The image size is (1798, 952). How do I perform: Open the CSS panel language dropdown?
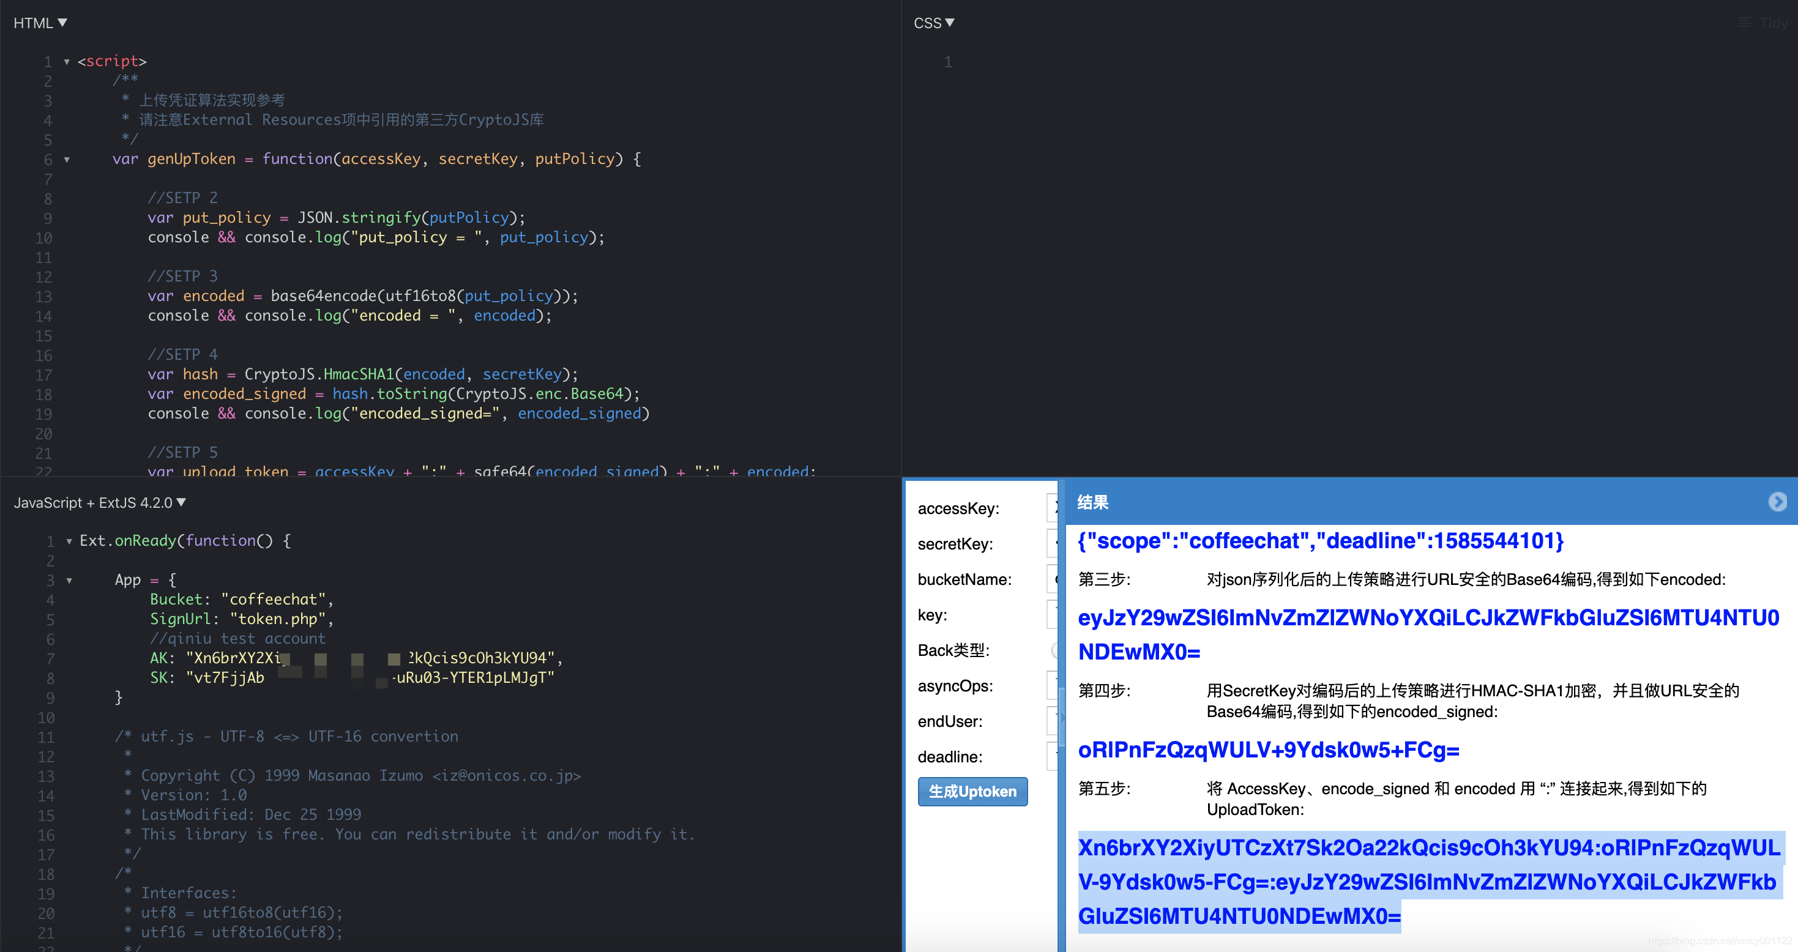(x=934, y=23)
